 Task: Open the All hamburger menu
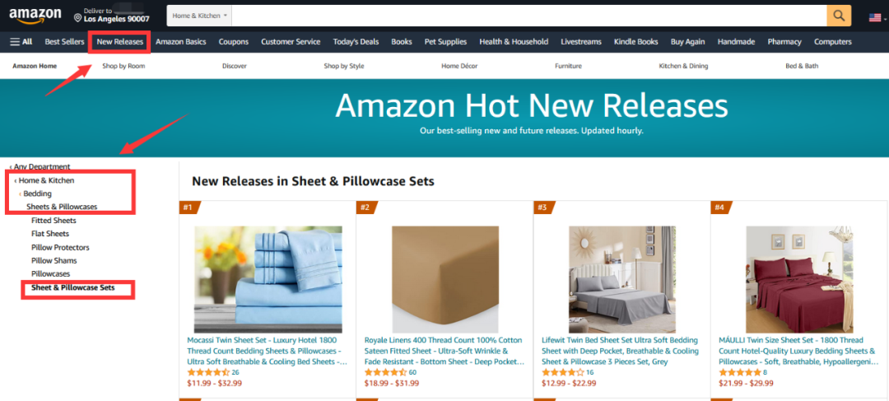[21, 41]
